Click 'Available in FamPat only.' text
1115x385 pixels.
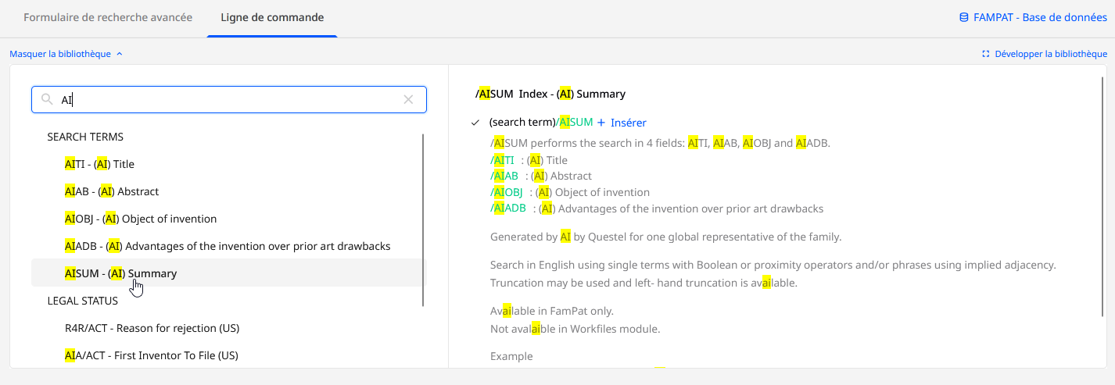pos(552,311)
